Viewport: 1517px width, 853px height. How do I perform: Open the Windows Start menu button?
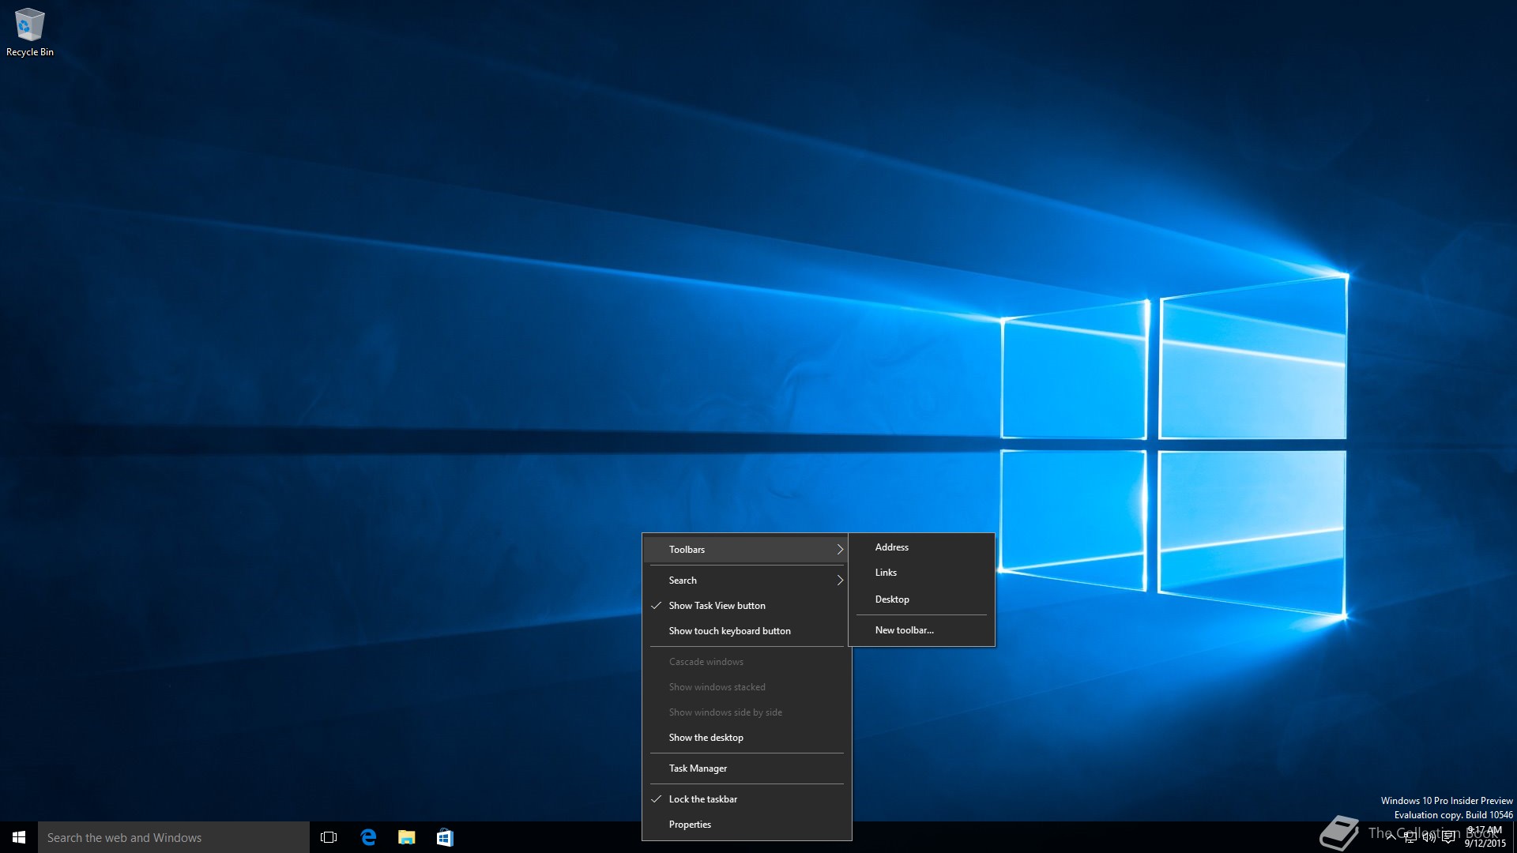tap(19, 837)
